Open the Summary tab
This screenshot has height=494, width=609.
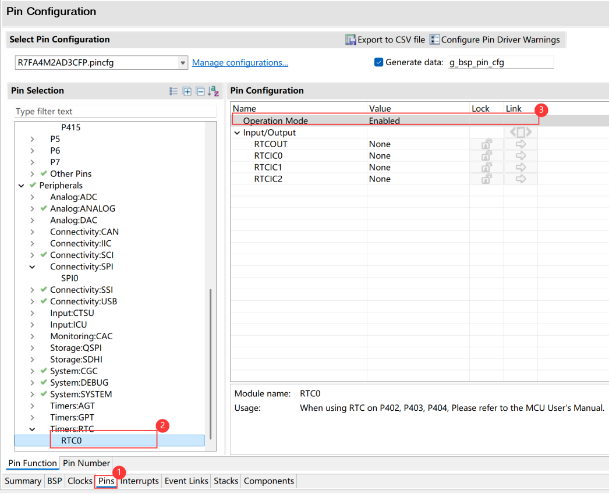pos(23,481)
